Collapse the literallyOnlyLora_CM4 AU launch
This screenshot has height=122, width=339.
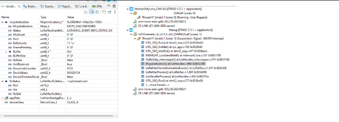pyautogui.click(x=127, y=9)
